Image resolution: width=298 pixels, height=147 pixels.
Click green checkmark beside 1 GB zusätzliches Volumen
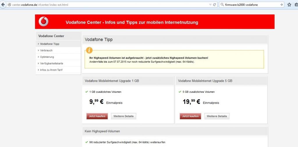point(87,92)
